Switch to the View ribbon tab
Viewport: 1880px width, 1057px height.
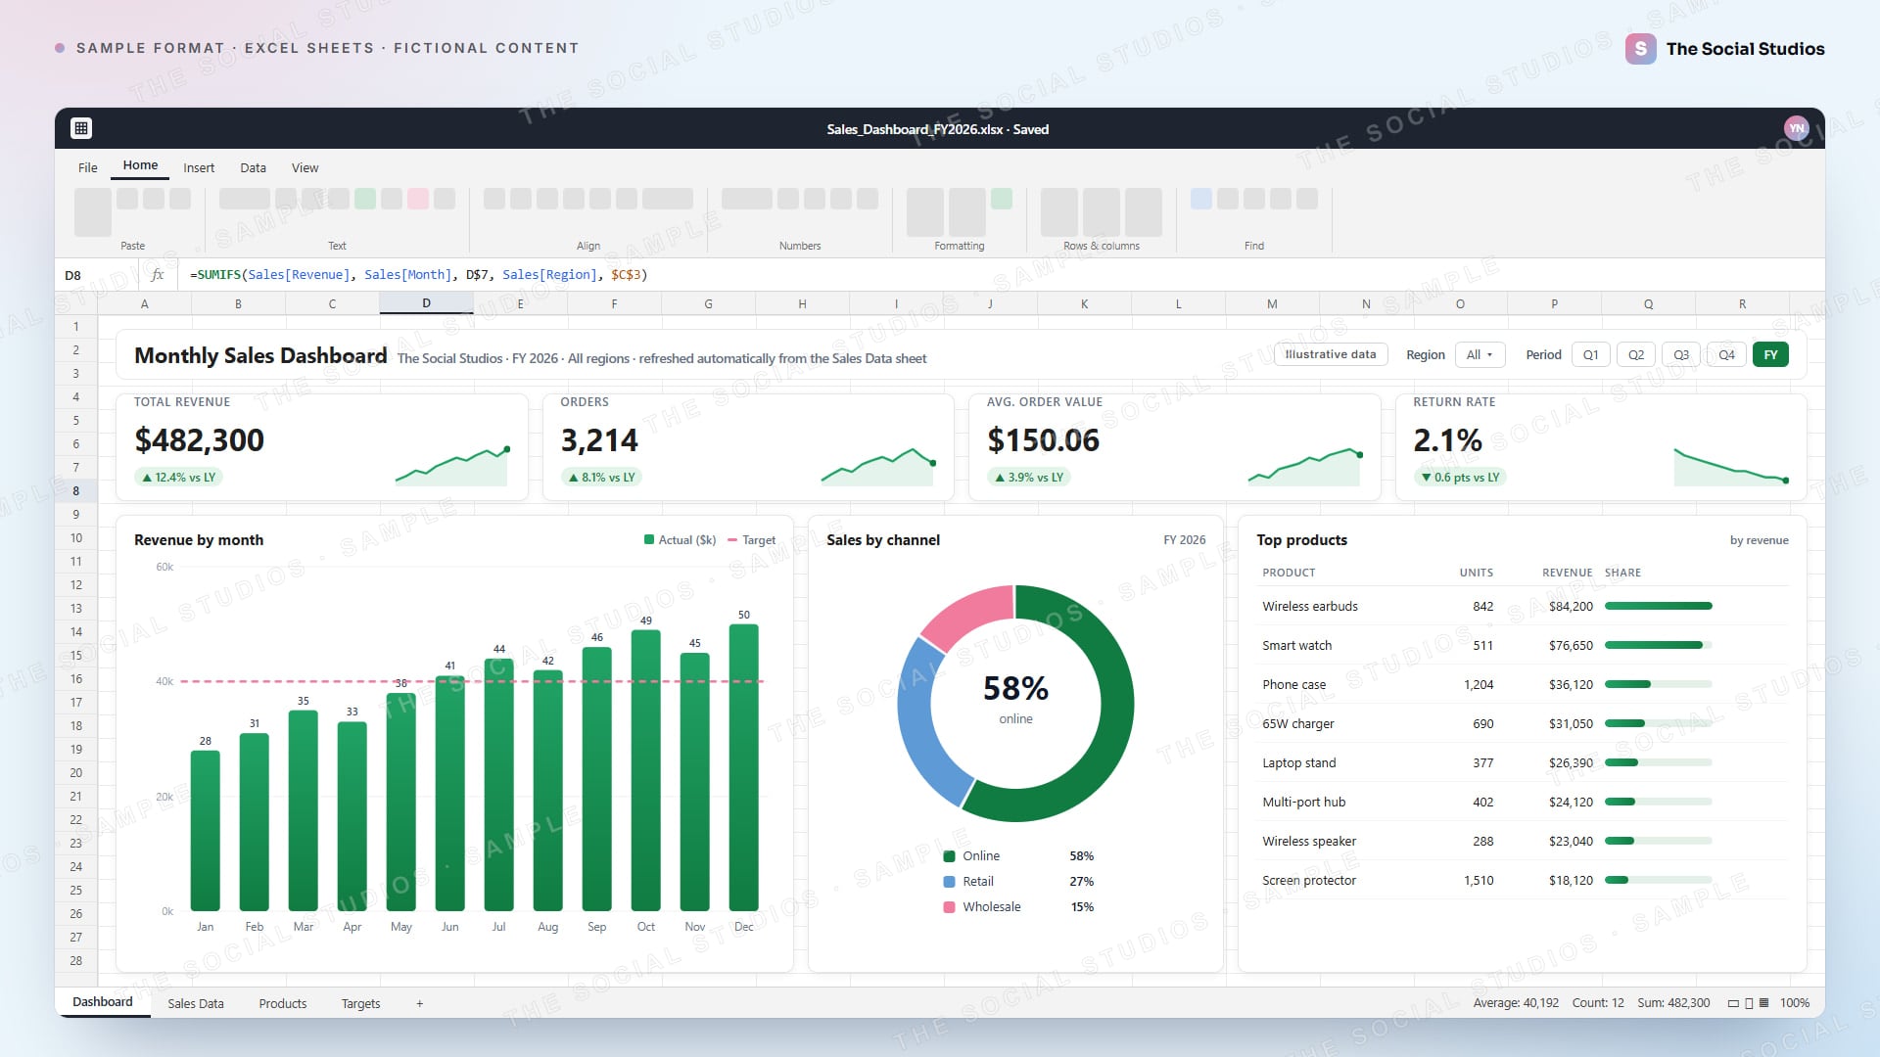tap(305, 167)
